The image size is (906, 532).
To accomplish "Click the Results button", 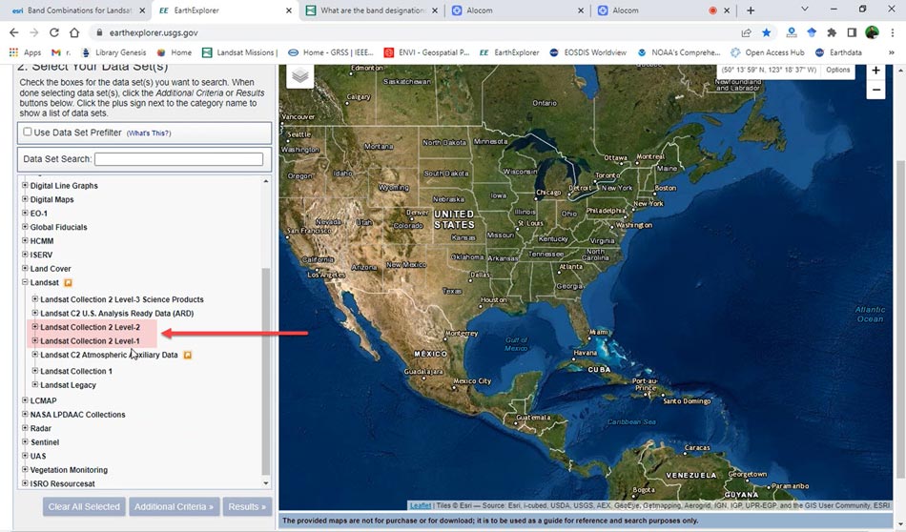I will (247, 506).
